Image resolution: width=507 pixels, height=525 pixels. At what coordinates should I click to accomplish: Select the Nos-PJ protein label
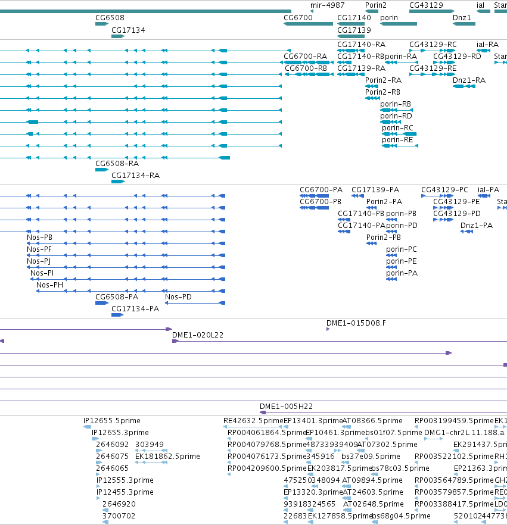tap(39, 261)
